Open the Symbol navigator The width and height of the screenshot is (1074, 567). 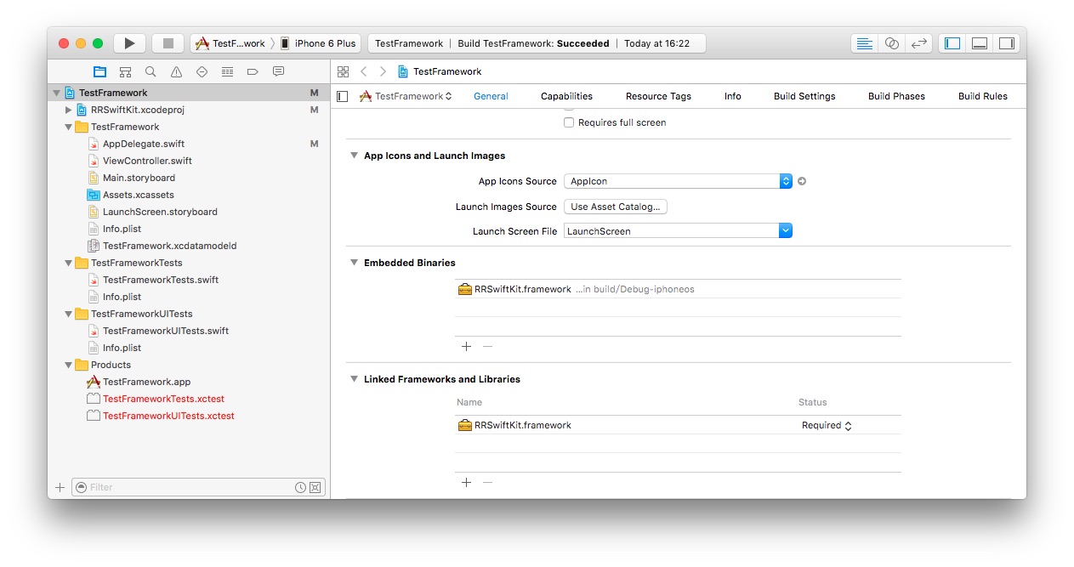pyautogui.click(x=125, y=72)
